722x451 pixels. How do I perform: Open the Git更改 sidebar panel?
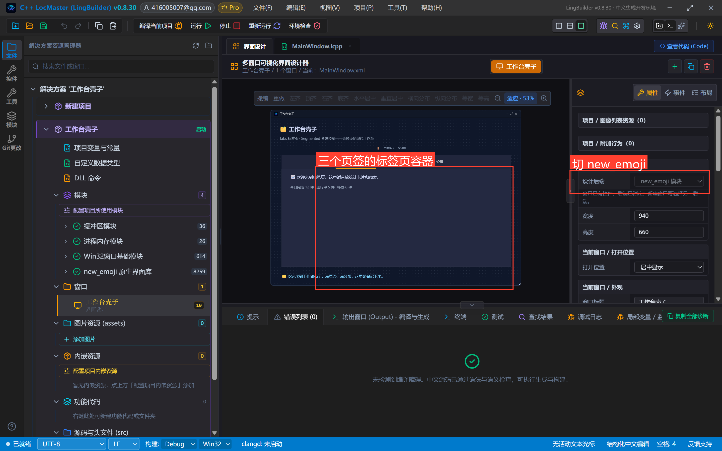[12, 143]
